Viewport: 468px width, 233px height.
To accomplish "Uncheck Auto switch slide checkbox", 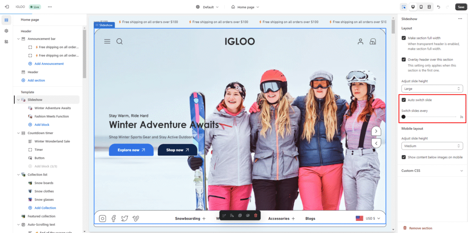I will [x=404, y=100].
